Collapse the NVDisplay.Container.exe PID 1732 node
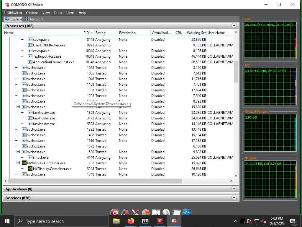This screenshot has width=302, height=227. pos(18,163)
